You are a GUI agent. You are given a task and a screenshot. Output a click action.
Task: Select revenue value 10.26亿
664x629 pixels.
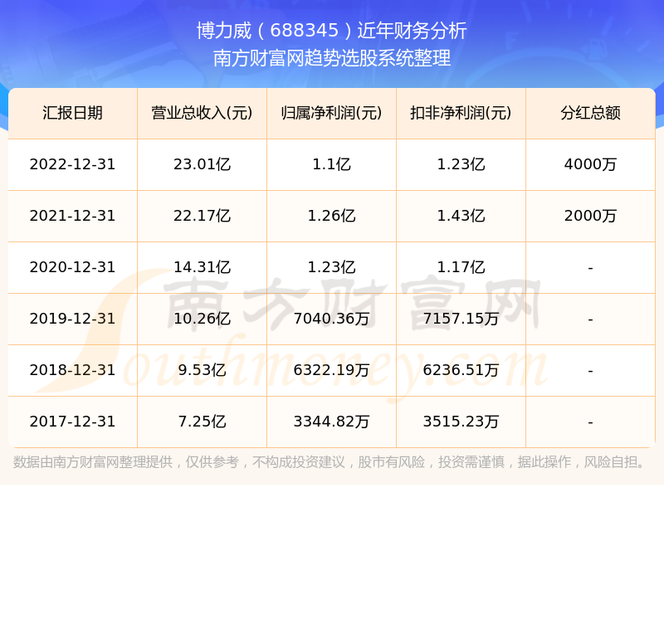(x=202, y=319)
